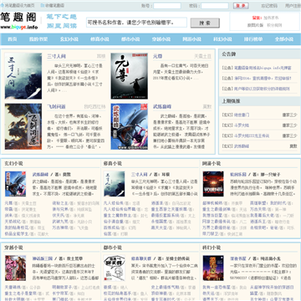Screen dimensions: 301x301
Task: Open 斗罗大陆III龙王传说 in 上期强推 list
Action: point(252,135)
